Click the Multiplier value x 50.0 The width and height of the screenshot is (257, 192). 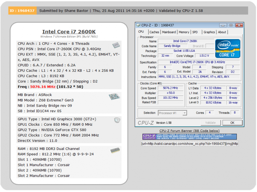171,93
